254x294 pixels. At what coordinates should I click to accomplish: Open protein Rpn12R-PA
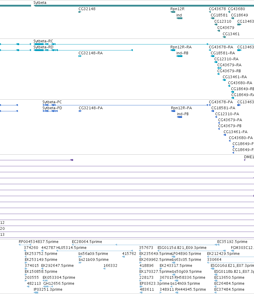181,108
